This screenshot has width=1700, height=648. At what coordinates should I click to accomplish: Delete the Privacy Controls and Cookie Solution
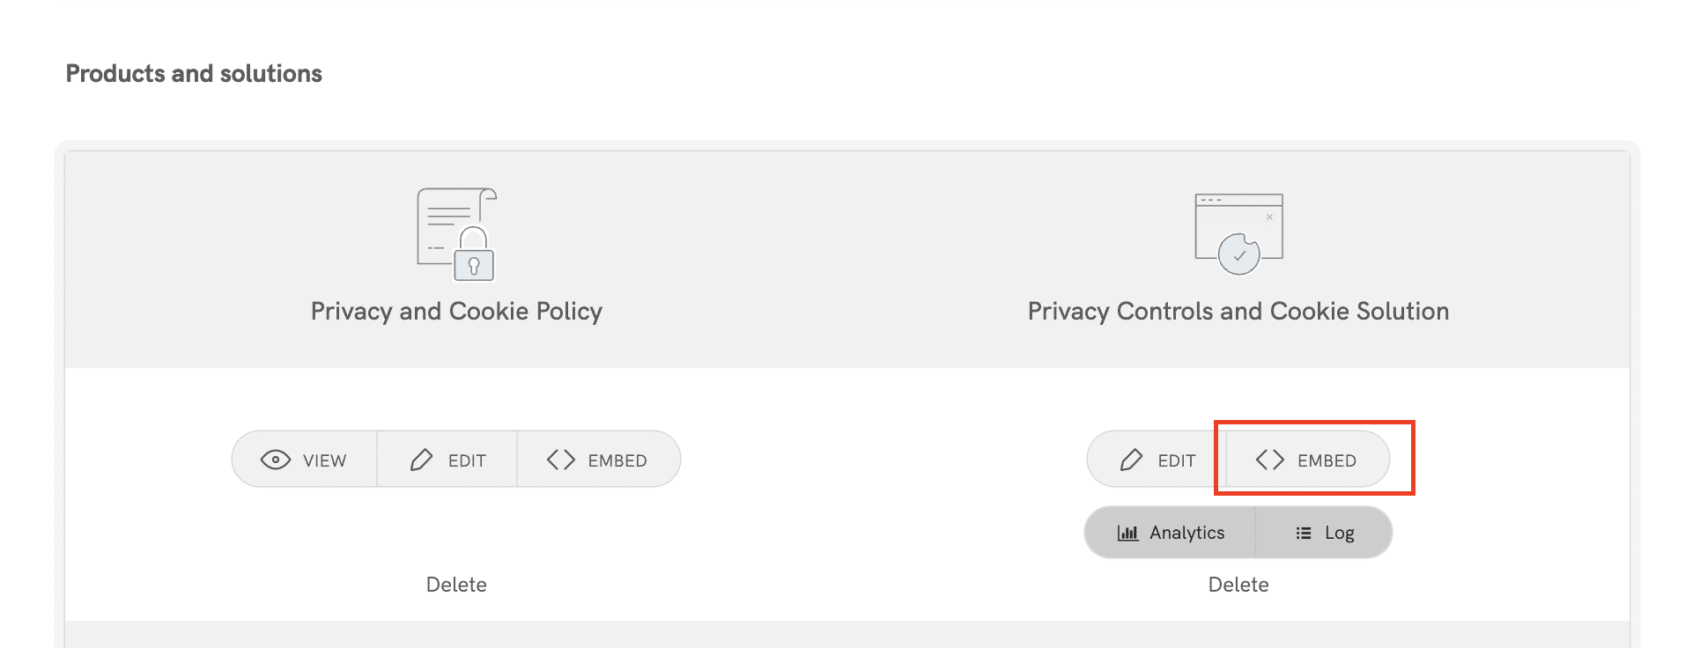(1238, 584)
